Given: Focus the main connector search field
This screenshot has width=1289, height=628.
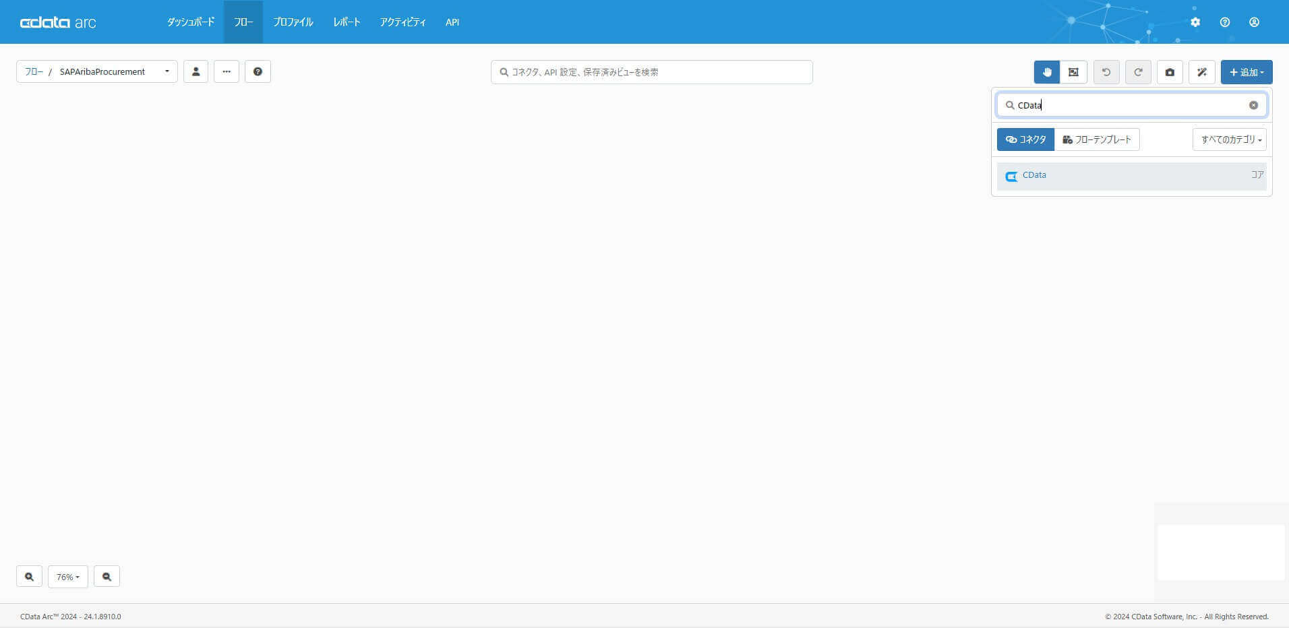Looking at the screenshot, I should [651, 72].
